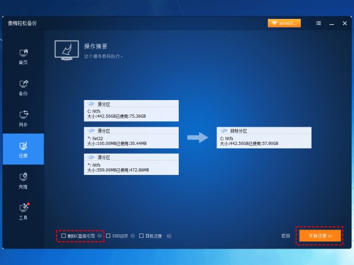
Task: Click the 傲梅轻松备份 window title
Action: [22, 23]
